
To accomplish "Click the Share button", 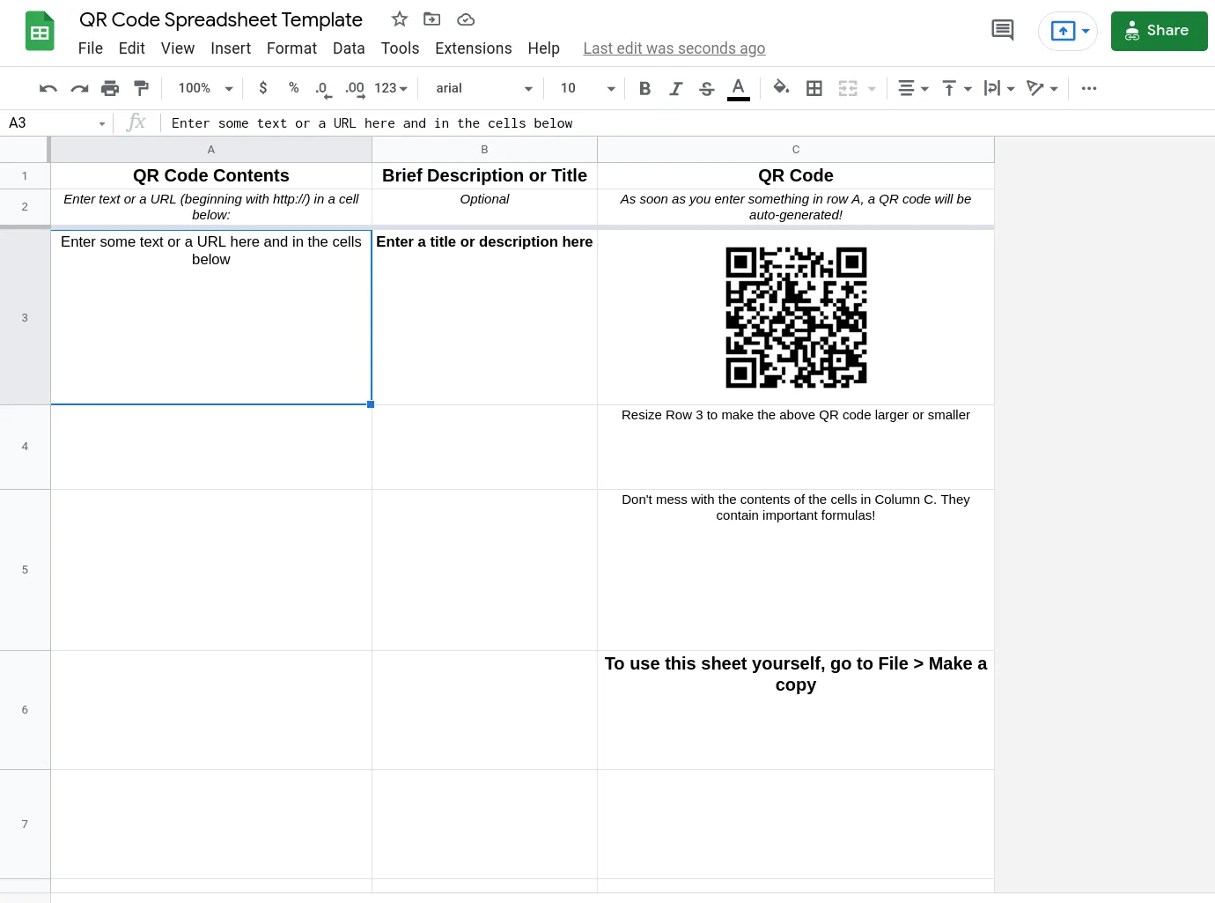I will click(1160, 31).
